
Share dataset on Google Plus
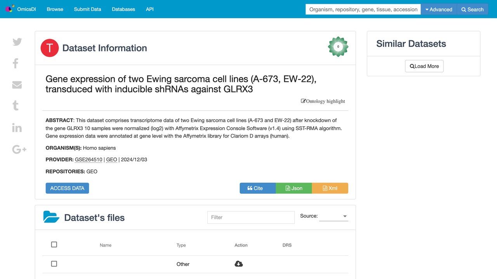tap(19, 150)
